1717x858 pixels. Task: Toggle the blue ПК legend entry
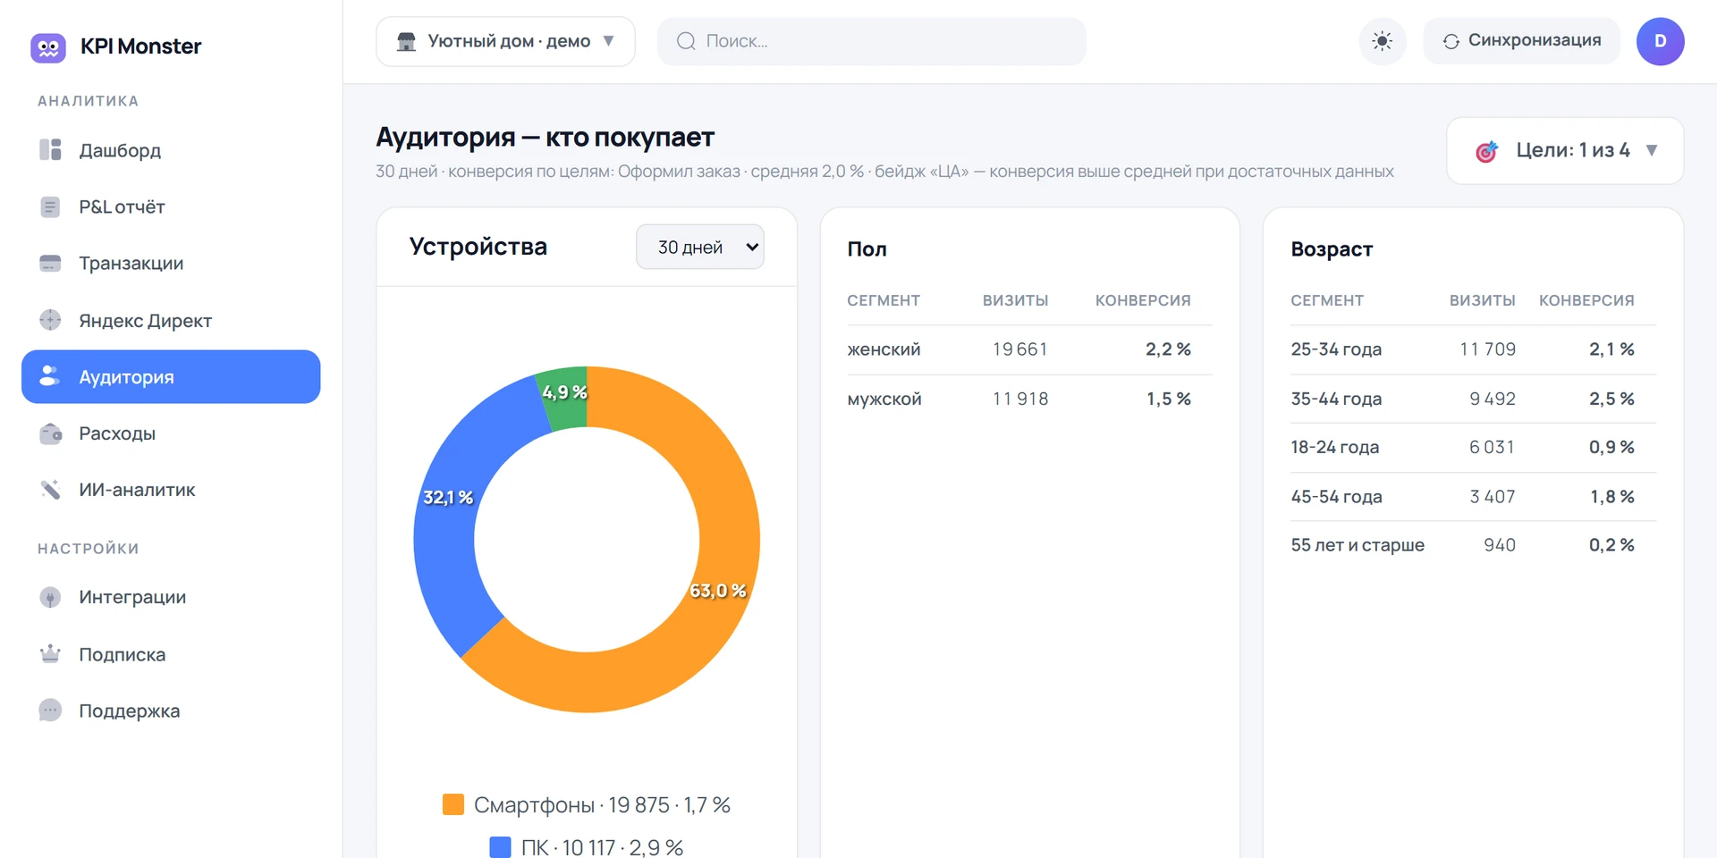click(587, 847)
